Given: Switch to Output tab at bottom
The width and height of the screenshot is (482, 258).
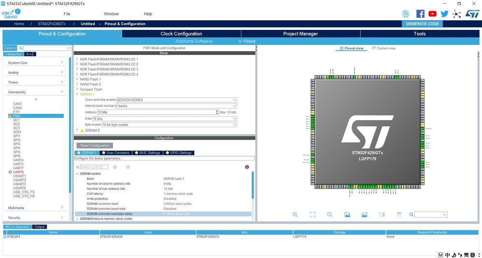Looking at the screenshot, I should 39,227.
